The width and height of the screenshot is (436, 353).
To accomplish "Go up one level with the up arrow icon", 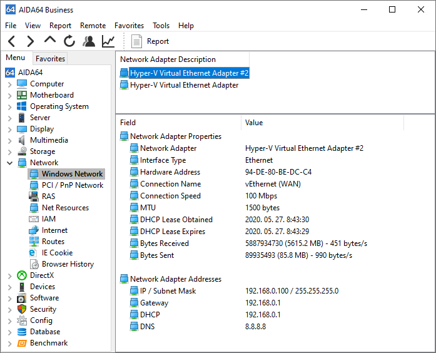I will [x=50, y=40].
